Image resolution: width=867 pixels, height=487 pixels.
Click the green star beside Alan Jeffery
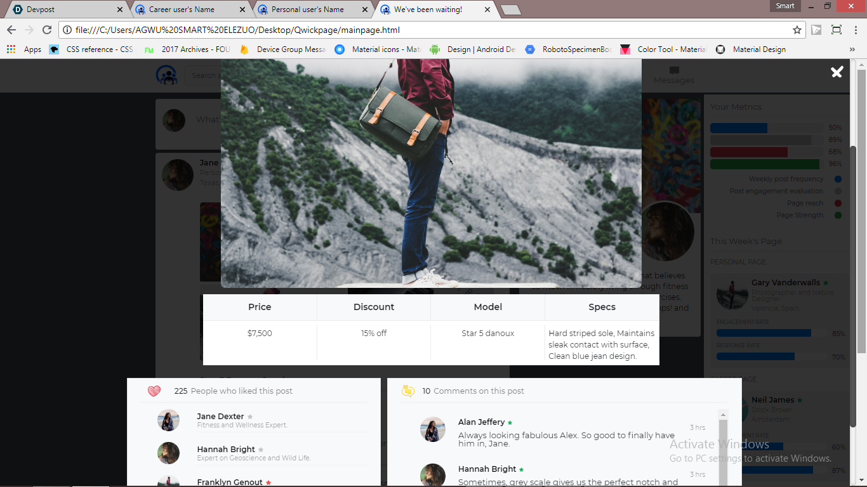(510, 422)
